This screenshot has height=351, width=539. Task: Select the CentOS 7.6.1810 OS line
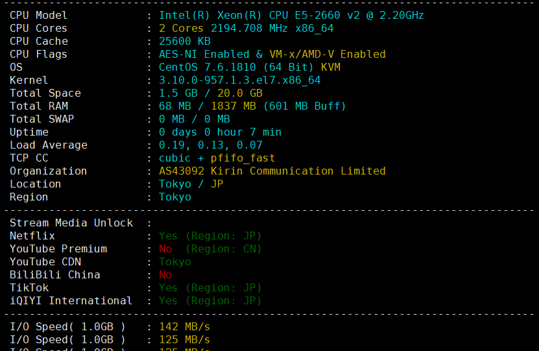point(250,67)
